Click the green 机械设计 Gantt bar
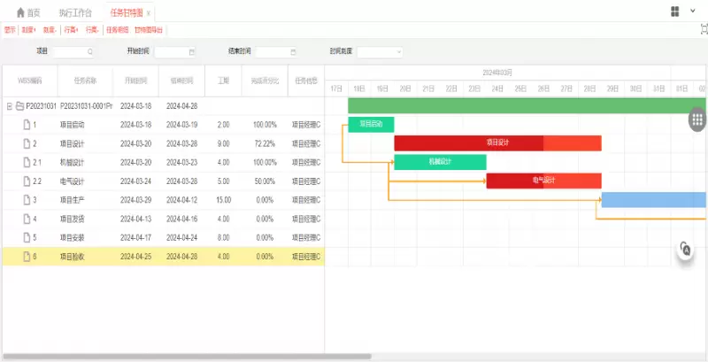The height and width of the screenshot is (362, 708). 440,162
